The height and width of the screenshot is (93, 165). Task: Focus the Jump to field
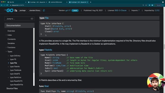(x=20, y=19)
